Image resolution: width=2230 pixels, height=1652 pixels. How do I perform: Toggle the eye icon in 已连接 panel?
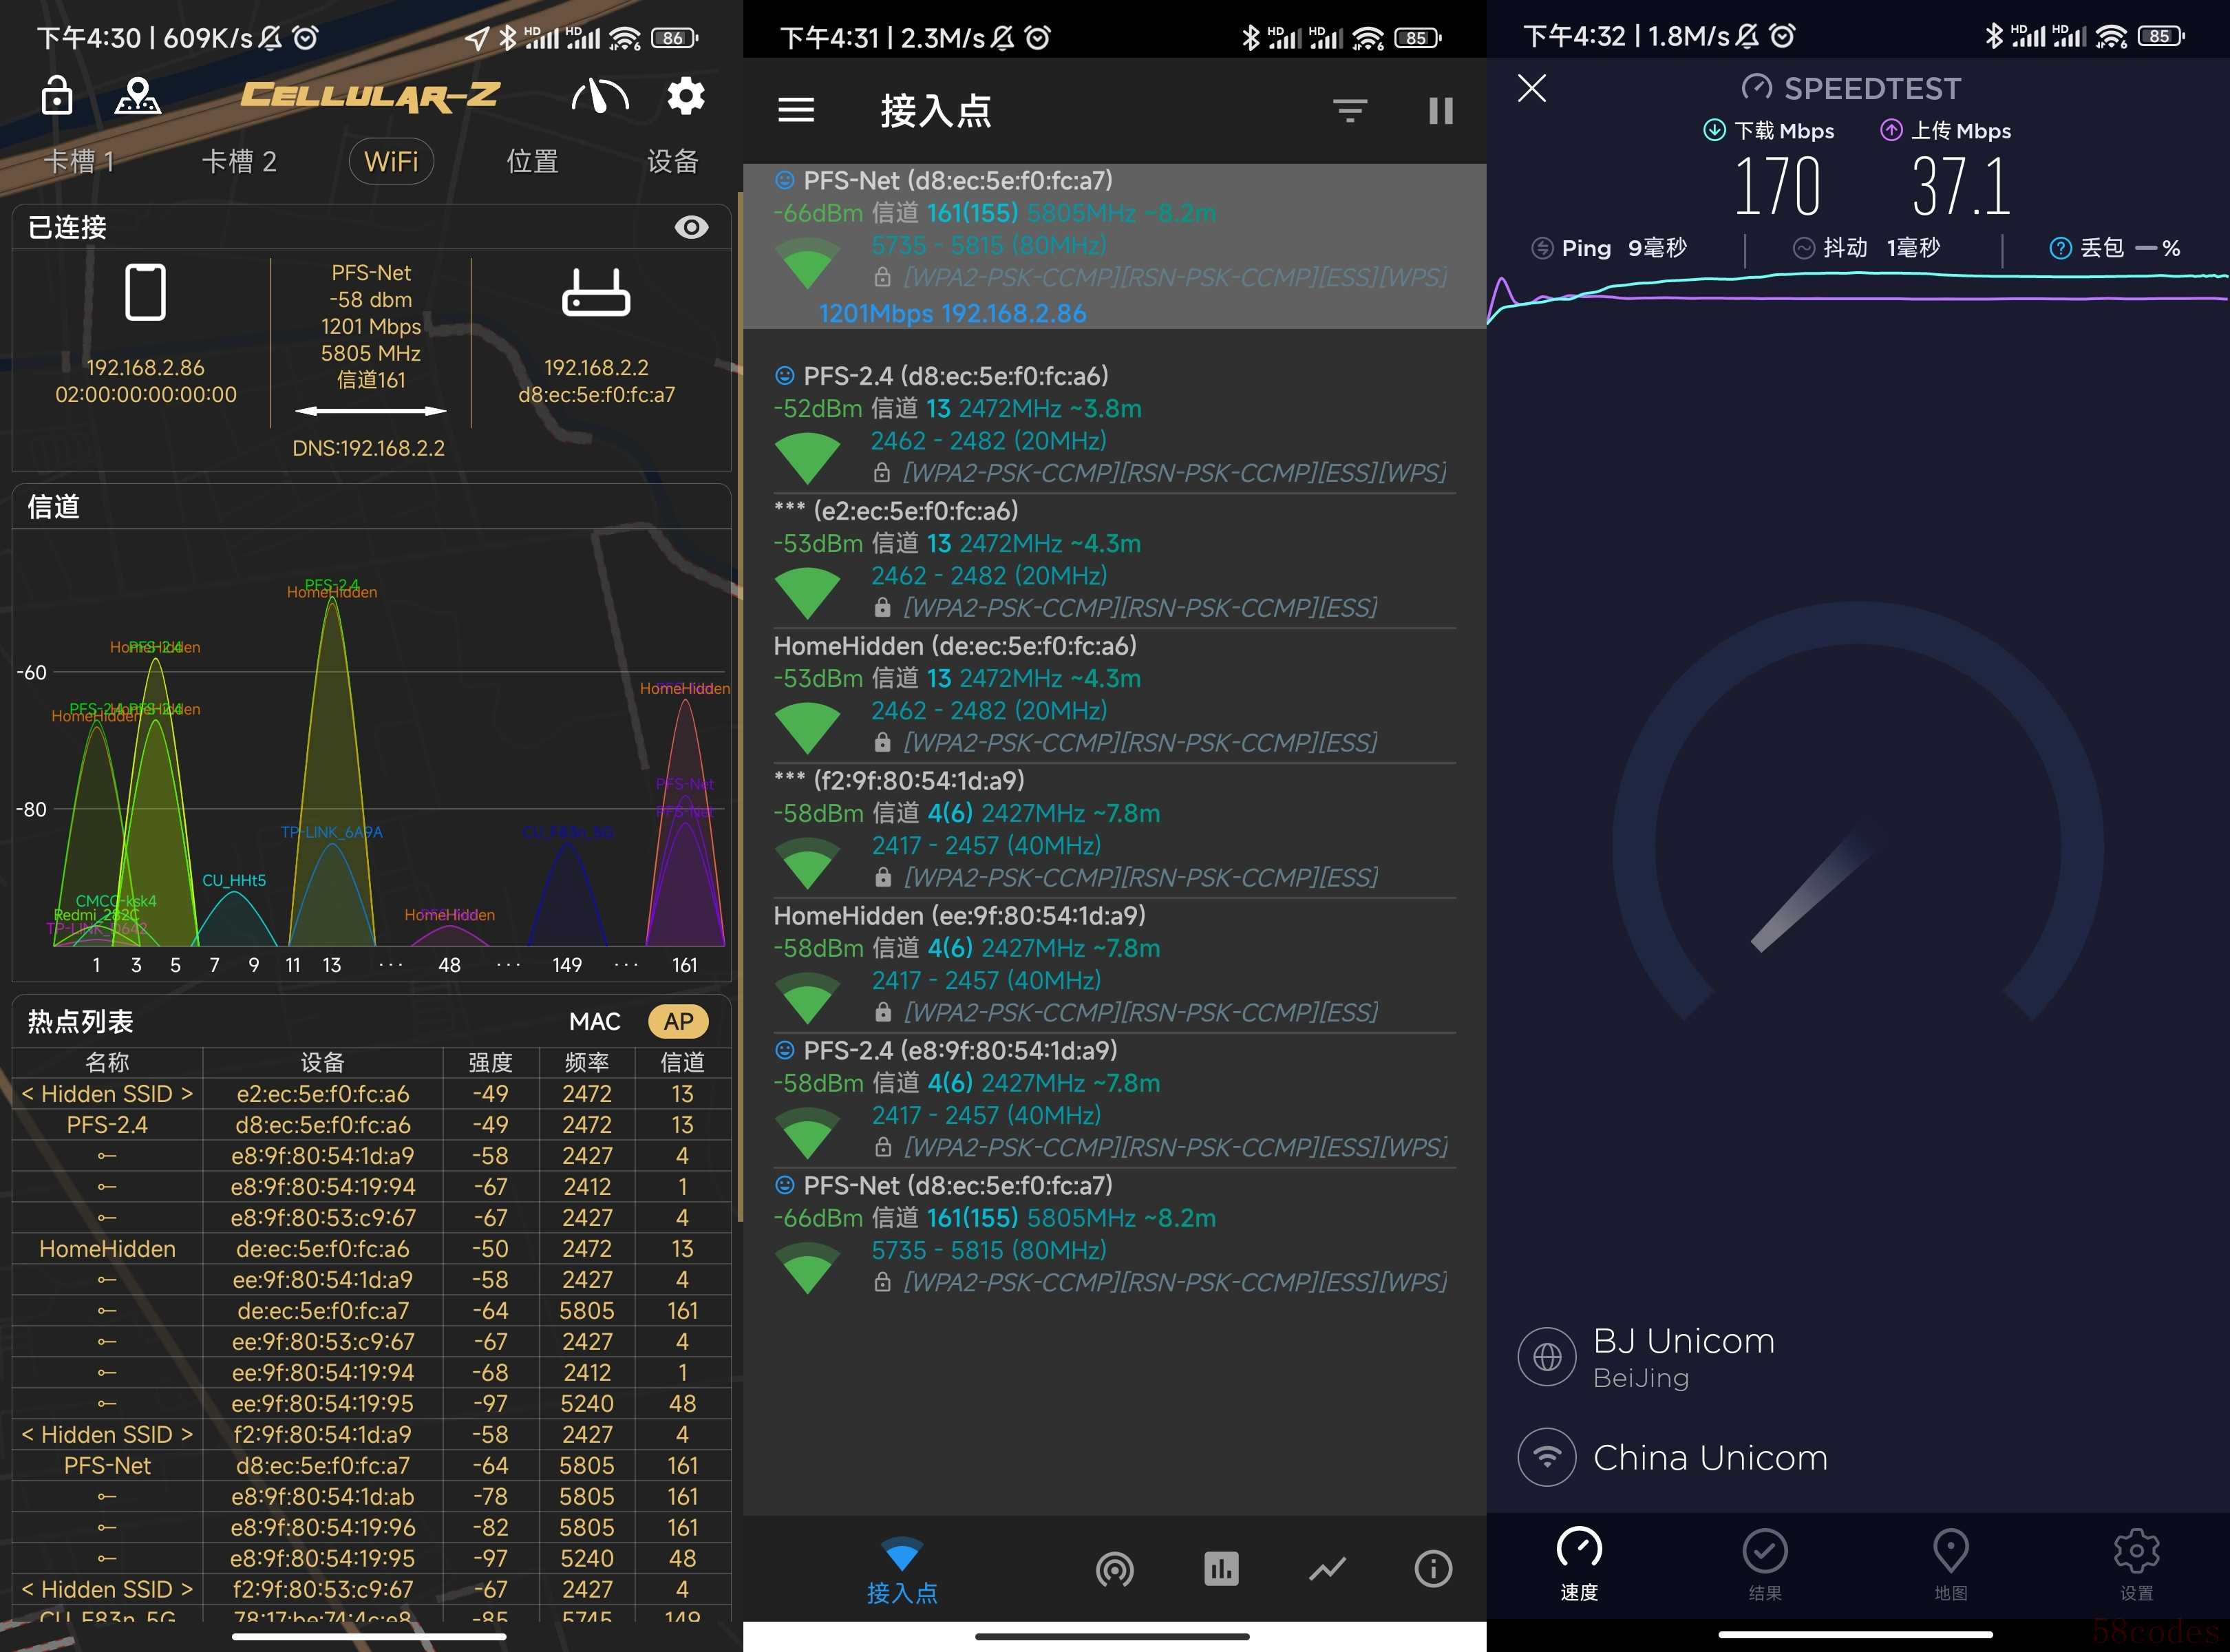(x=691, y=227)
